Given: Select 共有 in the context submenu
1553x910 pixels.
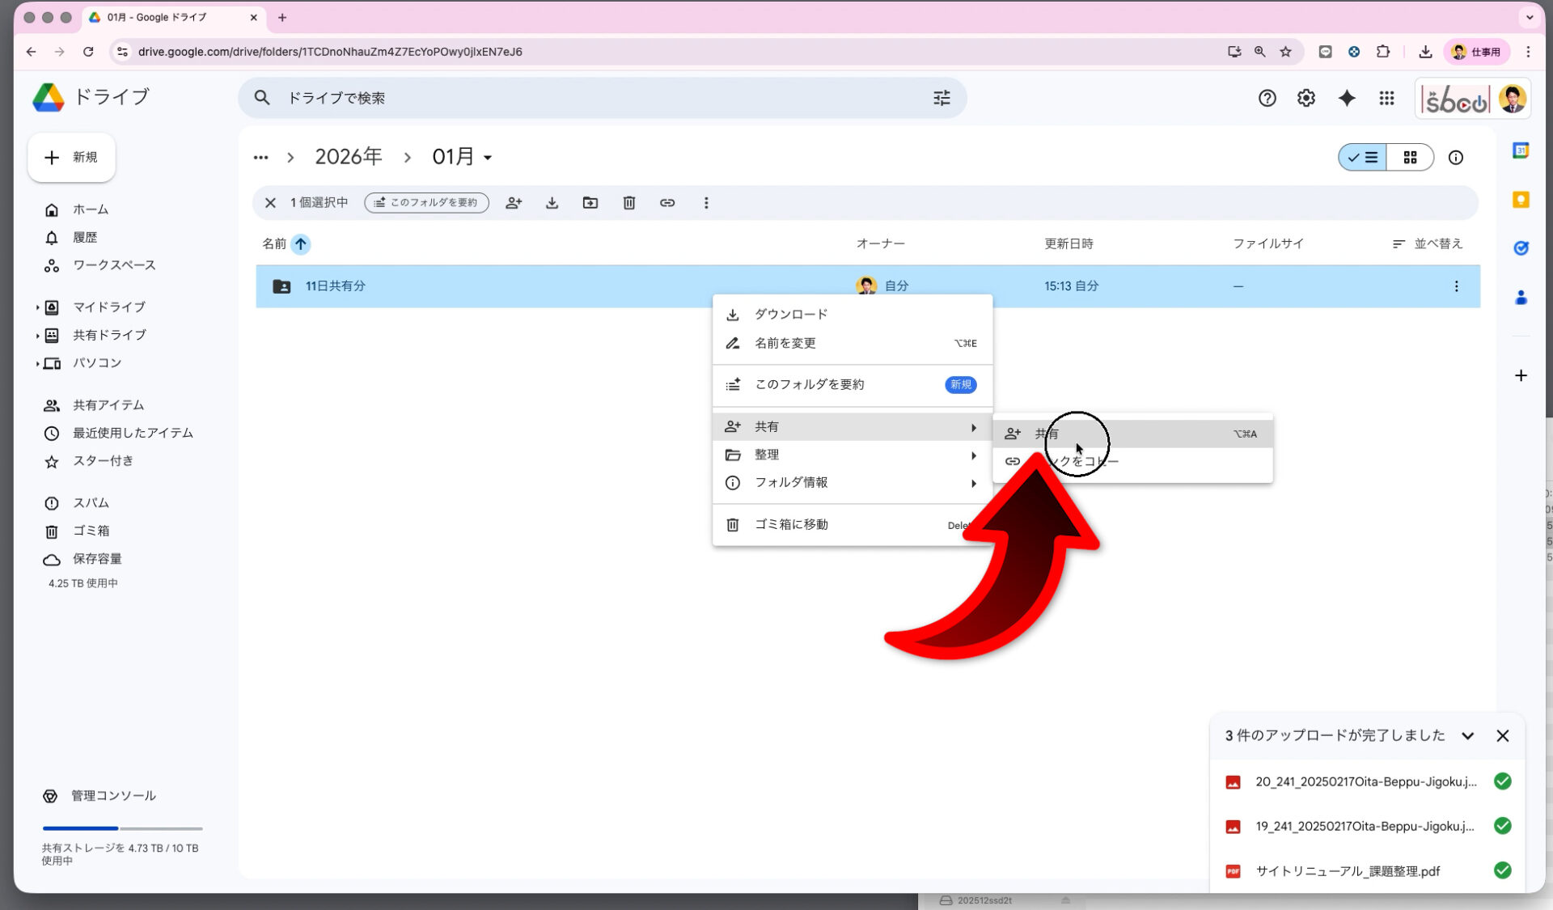Looking at the screenshot, I should pos(1047,434).
